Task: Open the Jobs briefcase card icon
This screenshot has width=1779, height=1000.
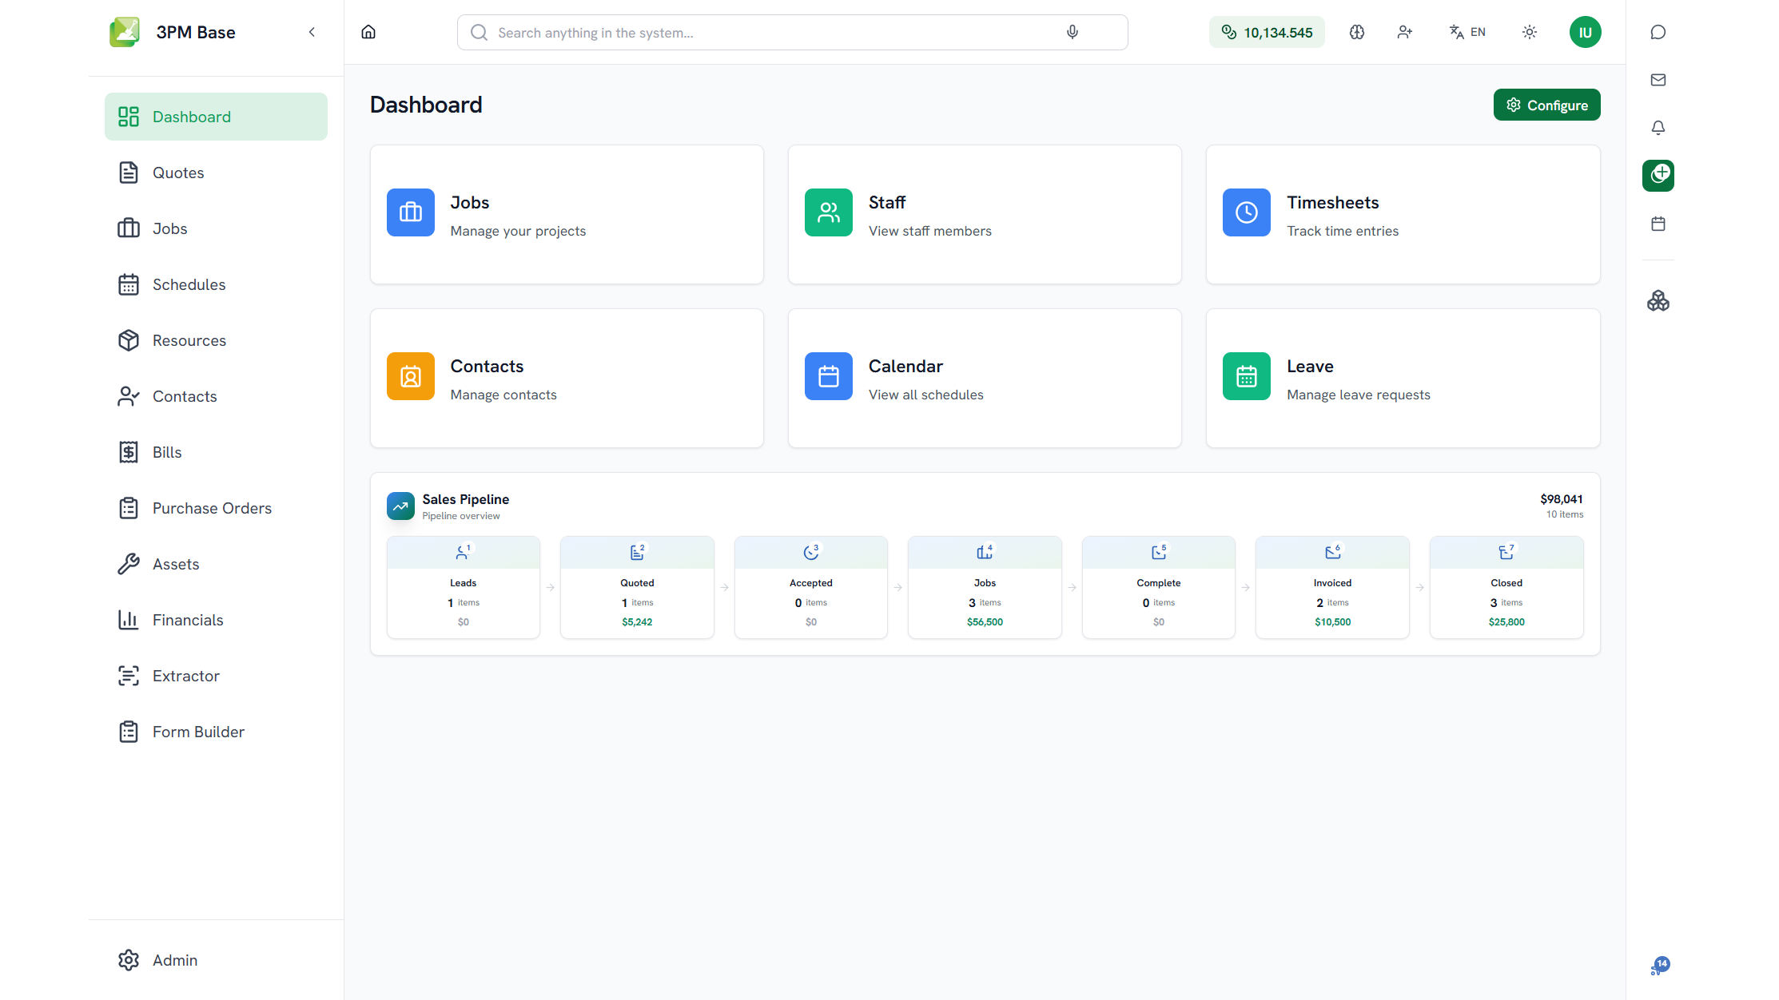Action: tap(411, 212)
